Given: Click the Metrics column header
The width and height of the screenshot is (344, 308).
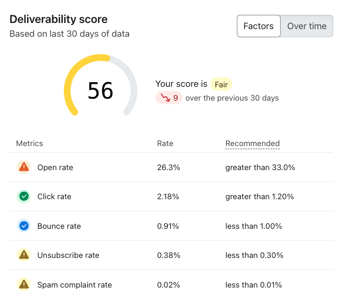Looking at the screenshot, I should (x=30, y=144).
